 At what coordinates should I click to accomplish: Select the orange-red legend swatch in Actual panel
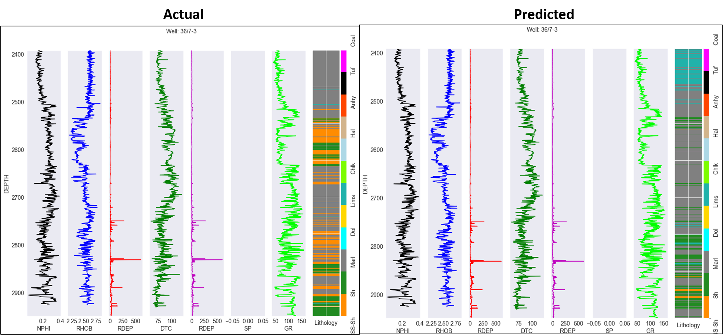click(344, 106)
